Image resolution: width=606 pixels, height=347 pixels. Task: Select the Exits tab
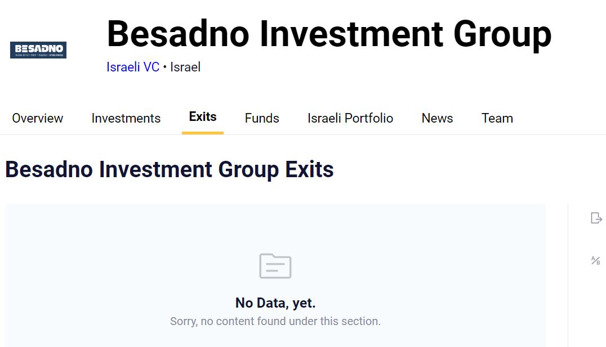click(x=203, y=117)
